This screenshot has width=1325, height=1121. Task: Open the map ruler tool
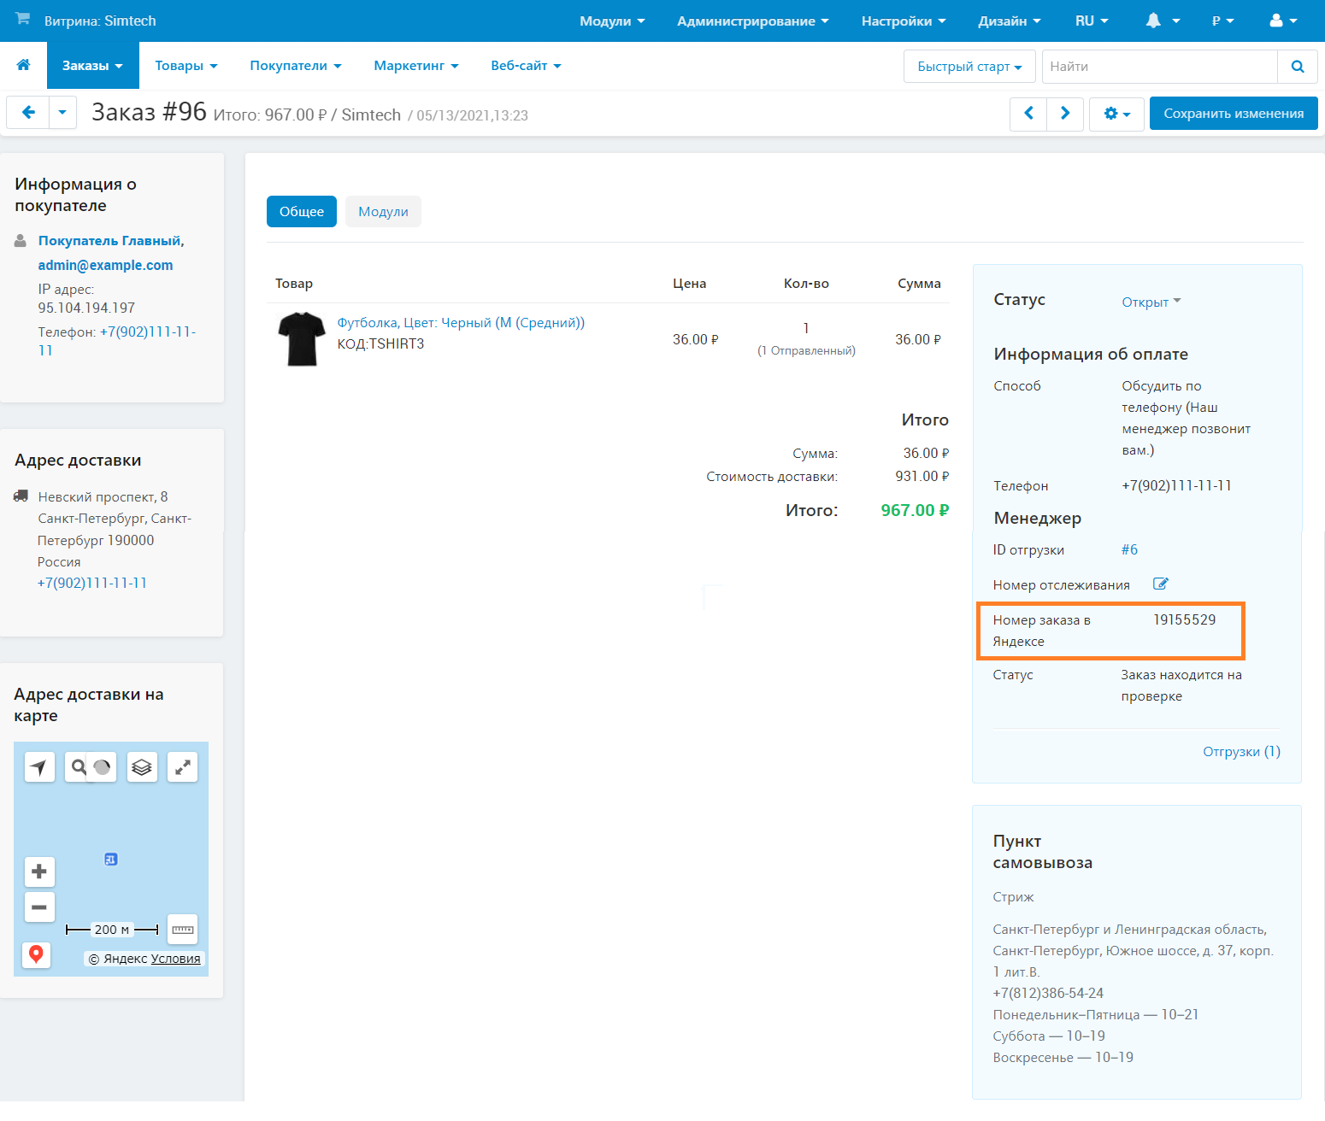pyautogui.click(x=183, y=930)
